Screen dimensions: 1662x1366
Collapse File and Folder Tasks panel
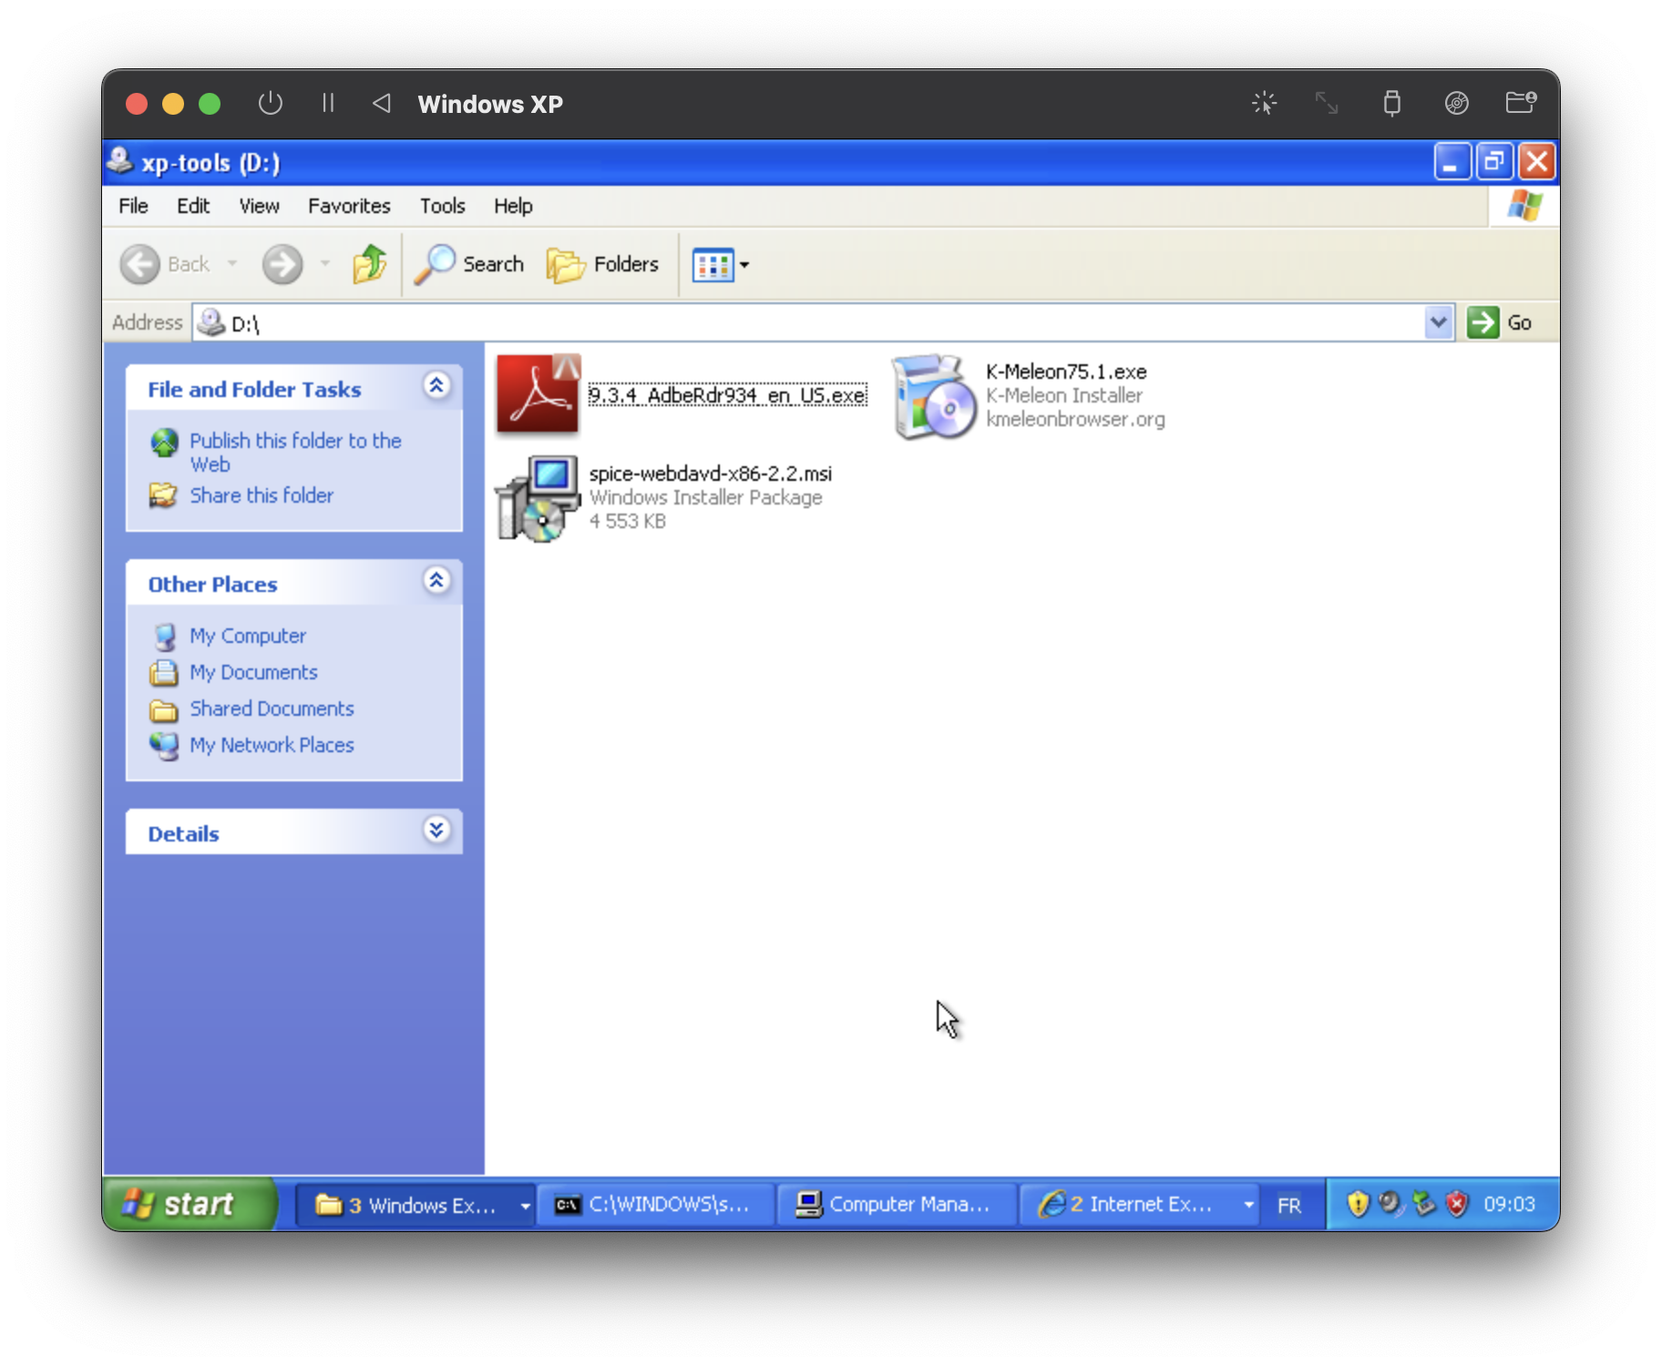tap(436, 386)
